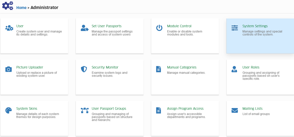Click the Module Control power icon

click(159, 28)
